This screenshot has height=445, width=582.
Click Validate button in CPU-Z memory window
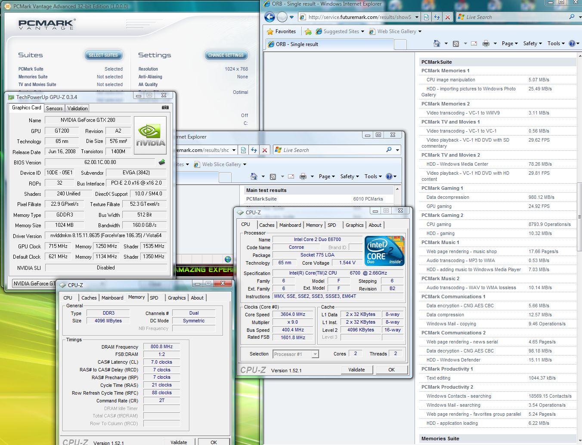point(179,442)
